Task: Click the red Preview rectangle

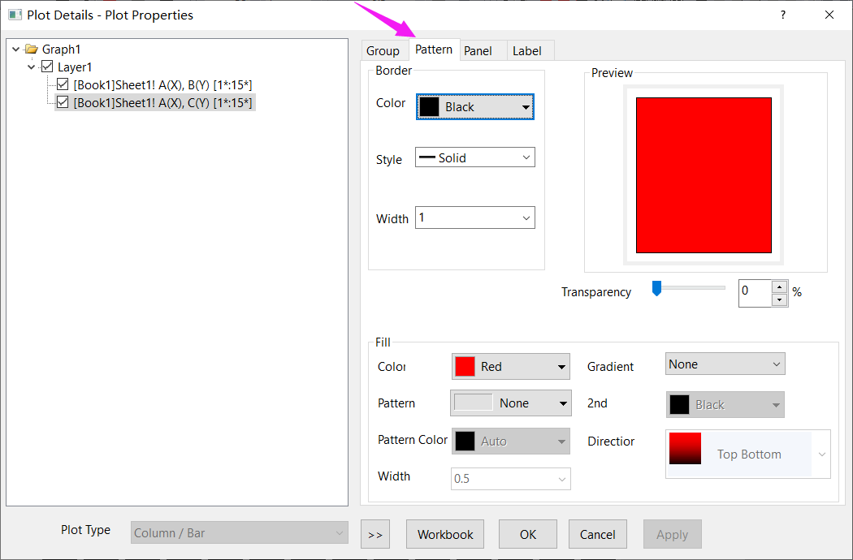Action: tap(704, 175)
